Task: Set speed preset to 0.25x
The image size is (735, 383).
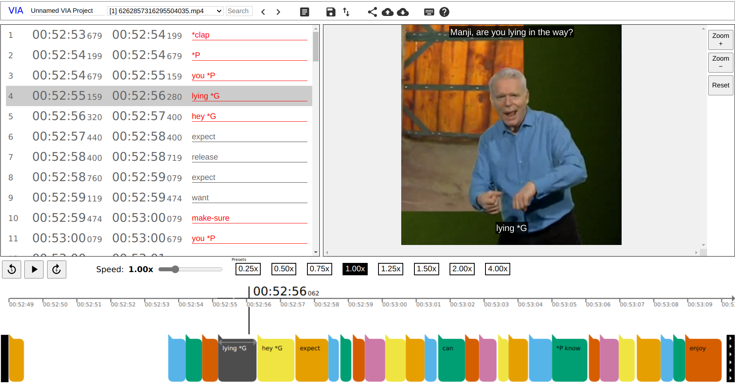Action: tap(248, 269)
